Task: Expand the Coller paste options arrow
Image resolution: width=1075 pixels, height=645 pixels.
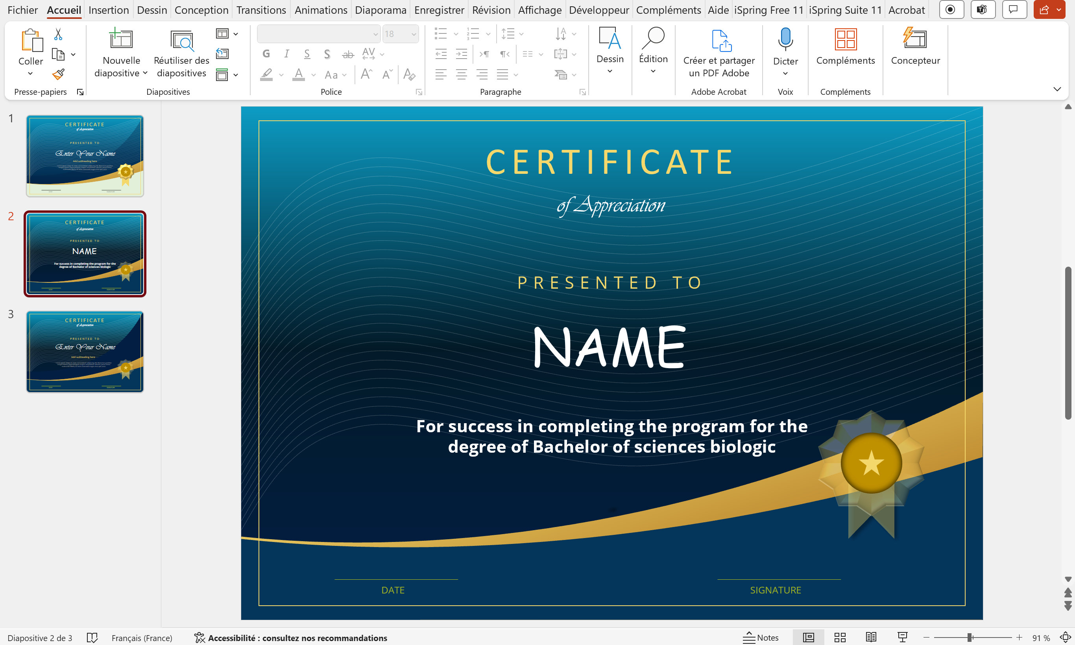Action: (x=30, y=74)
